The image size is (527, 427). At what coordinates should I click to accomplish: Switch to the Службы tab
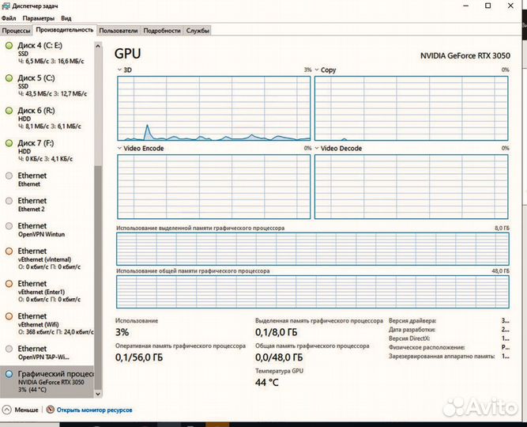[x=198, y=30]
